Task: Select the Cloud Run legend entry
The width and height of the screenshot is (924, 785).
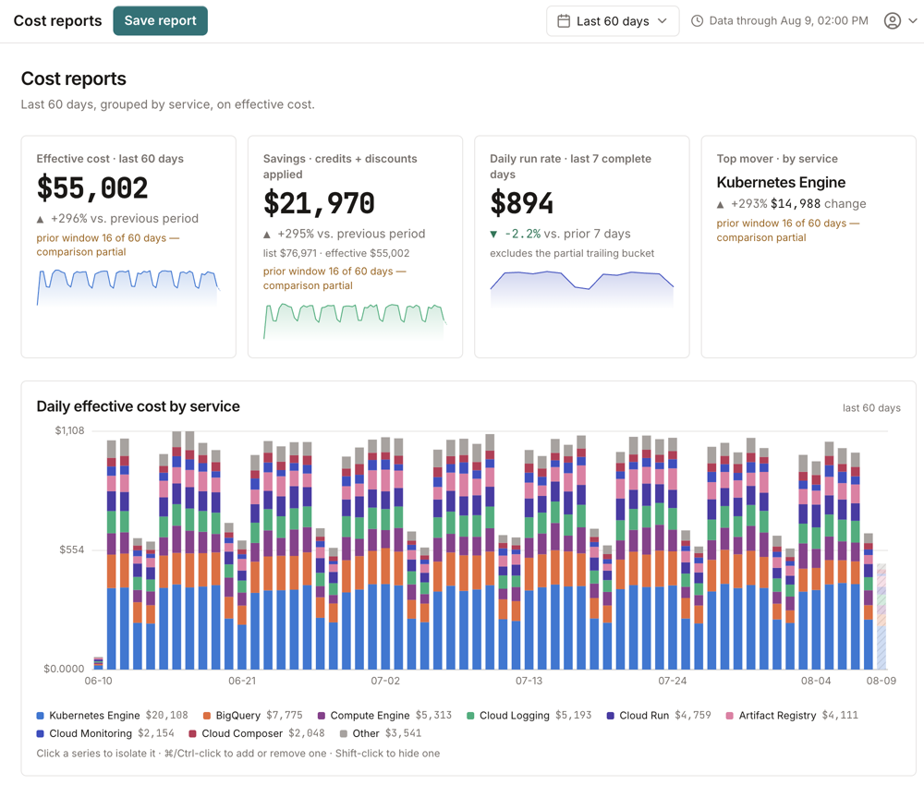Action: click(x=658, y=715)
